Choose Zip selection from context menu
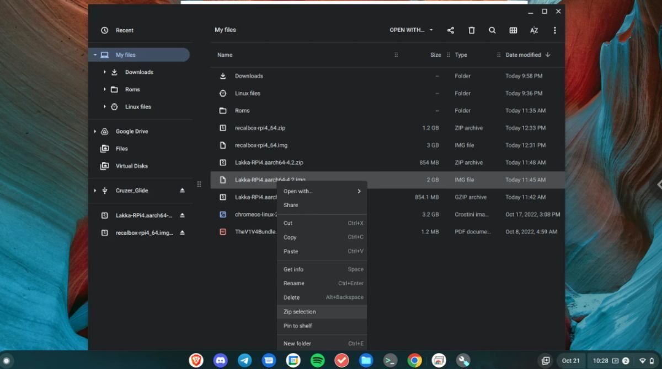 (300, 312)
